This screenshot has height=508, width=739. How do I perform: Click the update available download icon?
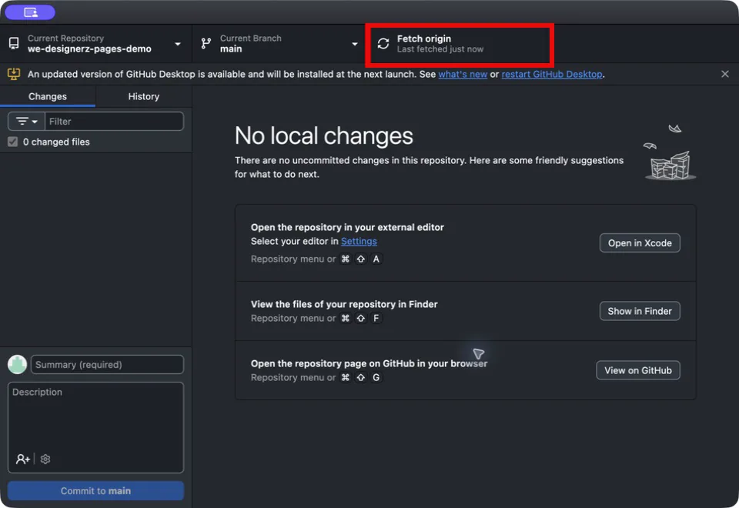pyautogui.click(x=14, y=74)
